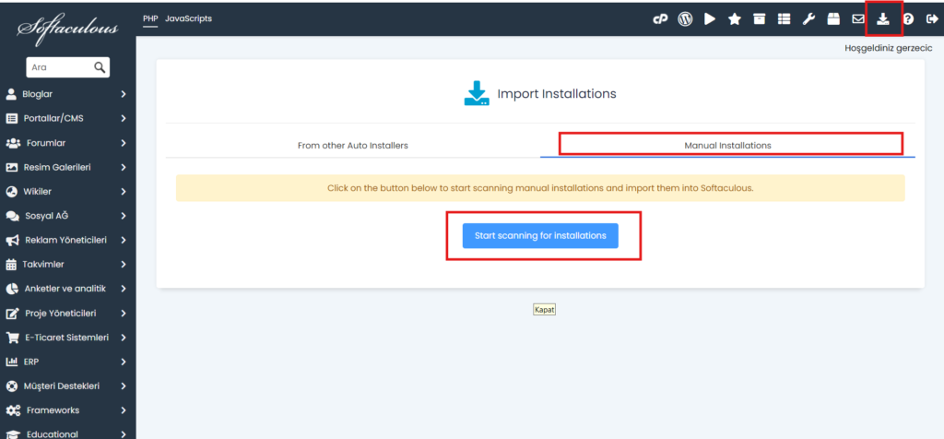Open the question mark help icon
Viewport: 944px width, 439px height.
point(908,19)
